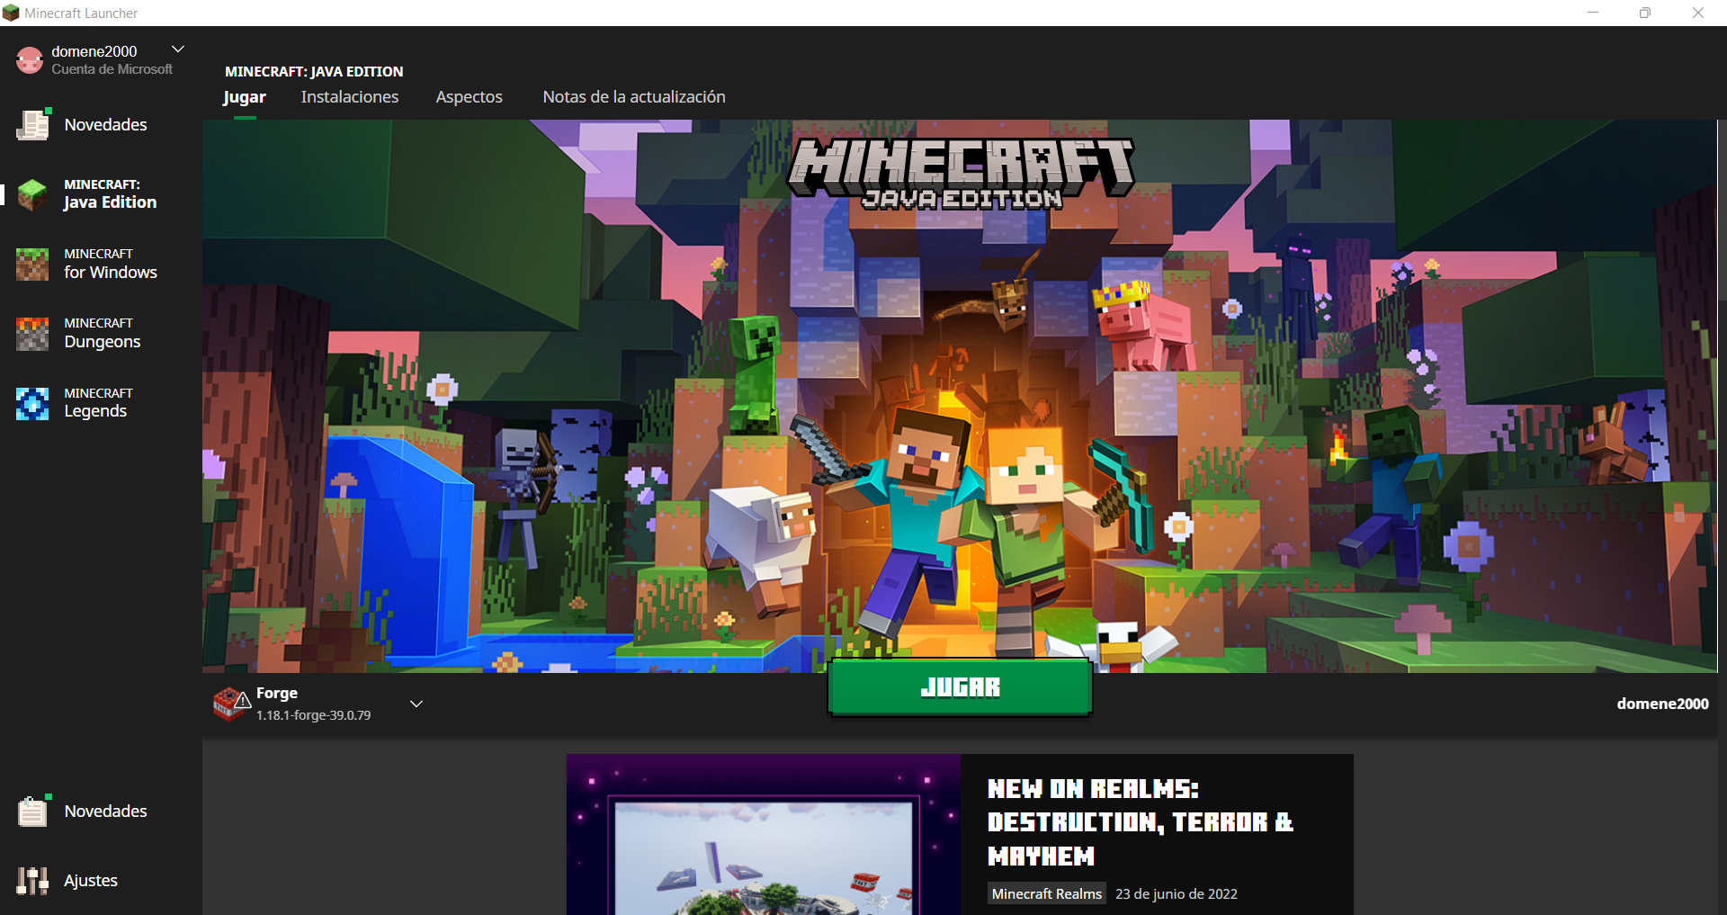This screenshot has width=1727, height=915.
Task: Restore down the Minecraft Launcher window
Action: pos(1645,13)
